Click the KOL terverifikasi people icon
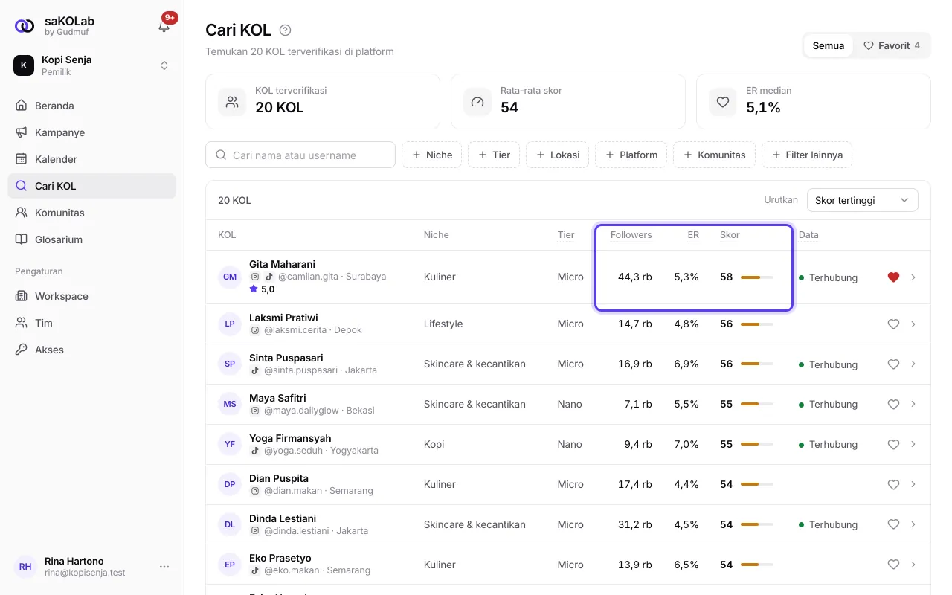This screenshot has height=595, width=952. [232, 102]
